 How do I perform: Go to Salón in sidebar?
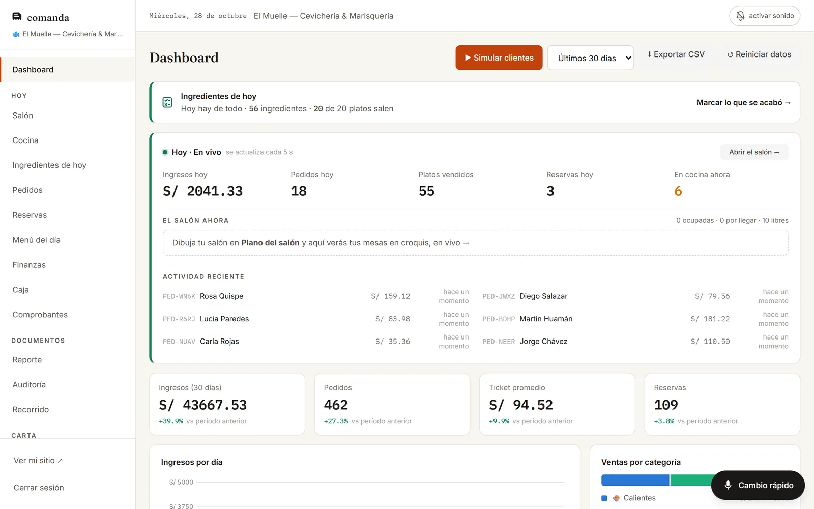pyautogui.click(x=68, y=116)
